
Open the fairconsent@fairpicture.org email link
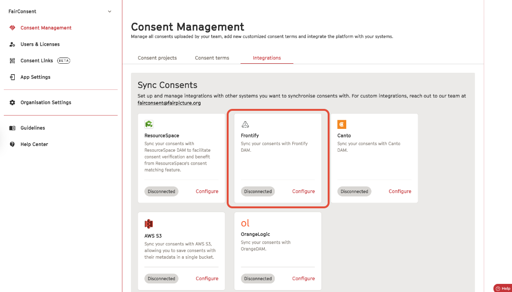[169, 103]
